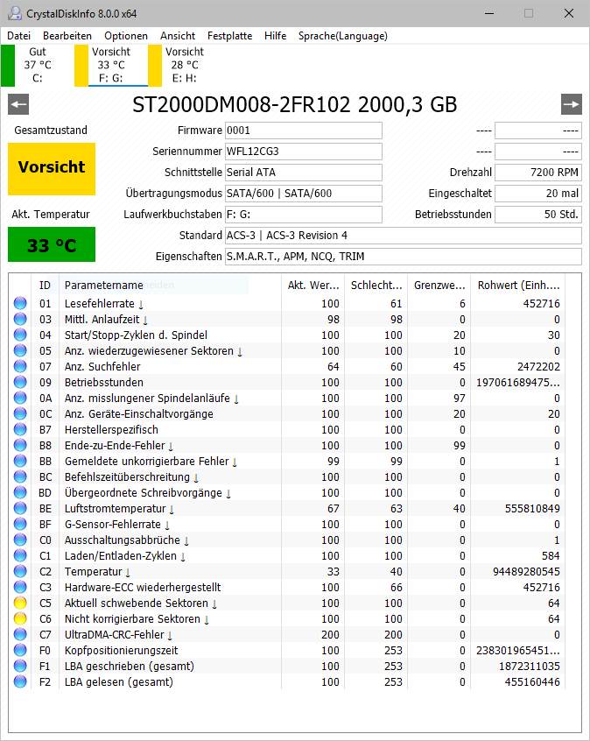Click blue status orb for Anz. Suchfehler

coord(20,366)
